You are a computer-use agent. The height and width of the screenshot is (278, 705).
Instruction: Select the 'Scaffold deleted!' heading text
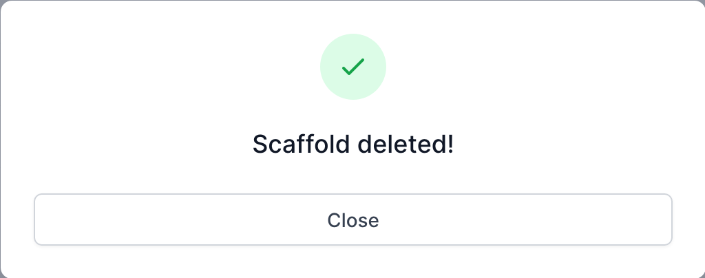pyautogui.click(x=353, y=145)
